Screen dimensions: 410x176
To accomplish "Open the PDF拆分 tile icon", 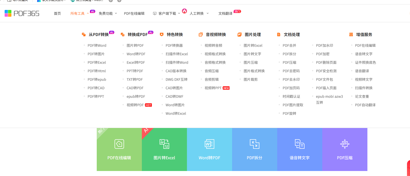I will pyautogui.click(x=255, y=144).
